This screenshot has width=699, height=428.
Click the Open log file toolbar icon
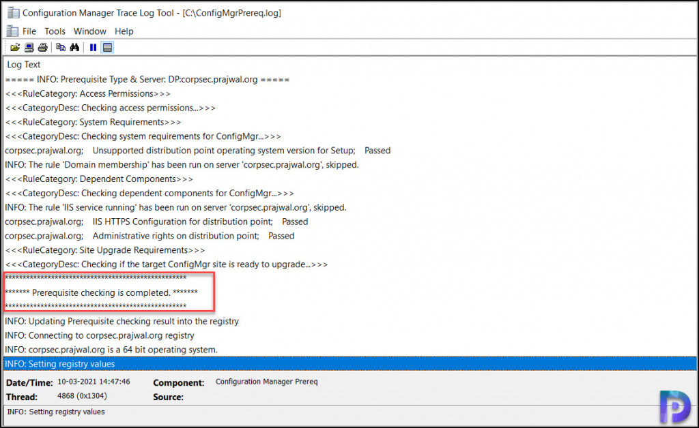point(15,47)
